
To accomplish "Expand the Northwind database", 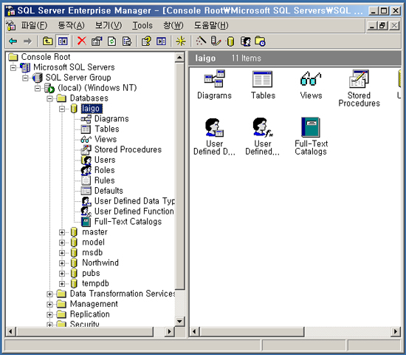I will point(62,263).
